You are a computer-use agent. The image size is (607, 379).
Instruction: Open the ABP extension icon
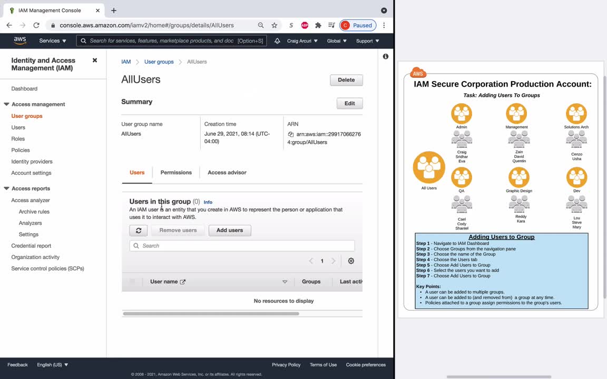tap(305, 25)
